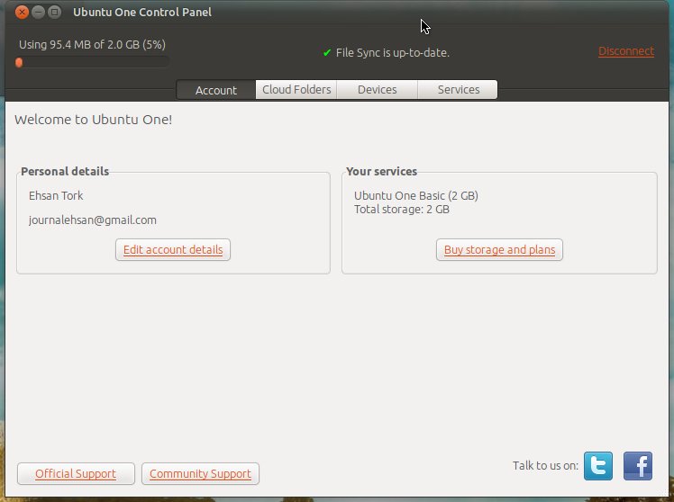Viewport: 674px width, 502px height.
Task: Open the Devices tab
Action: click(x=377, y=90)
